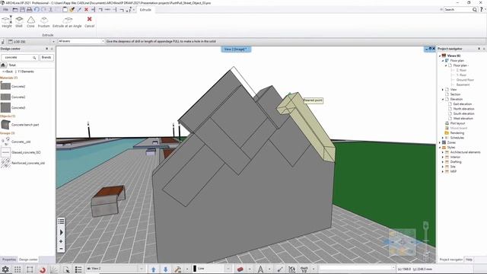Open the File menu
This screenshot has width=487, height=274.
coord(5,10)
